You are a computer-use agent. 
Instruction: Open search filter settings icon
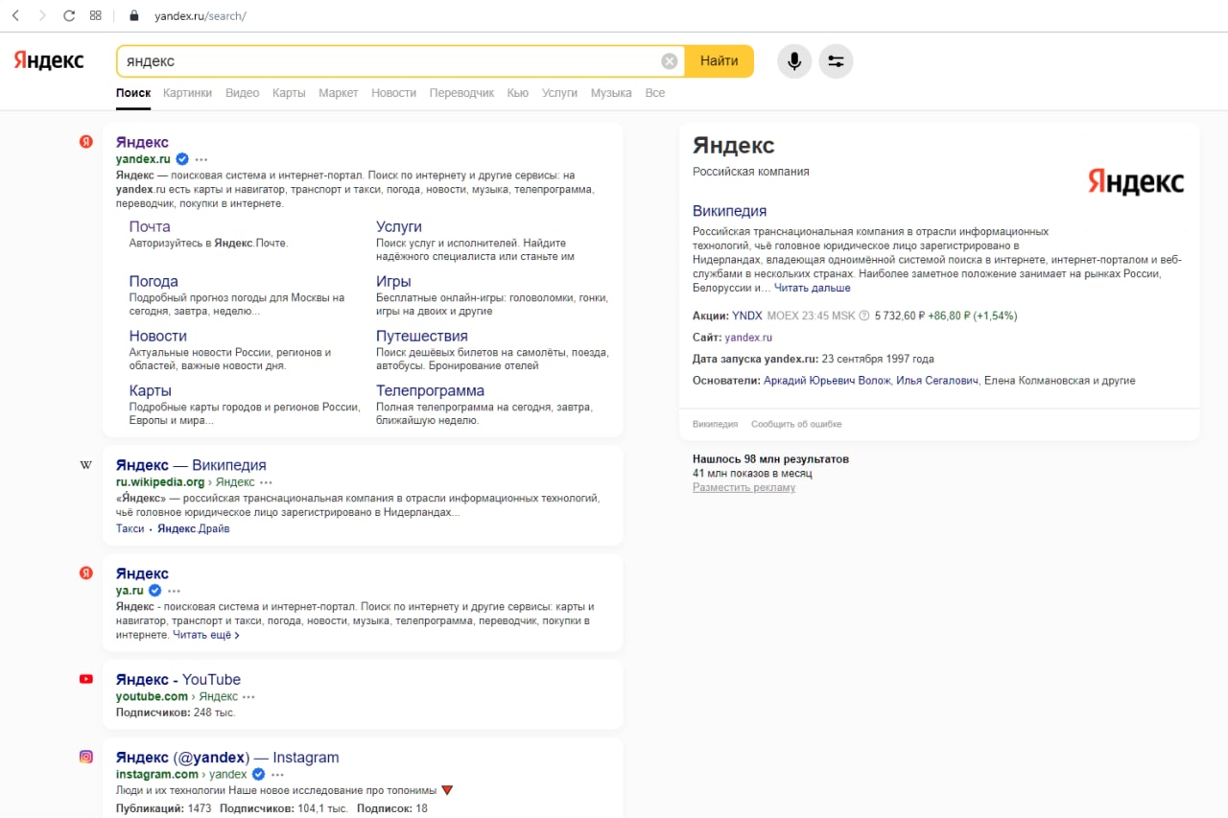pyautogui.click(x=836, y=61)
